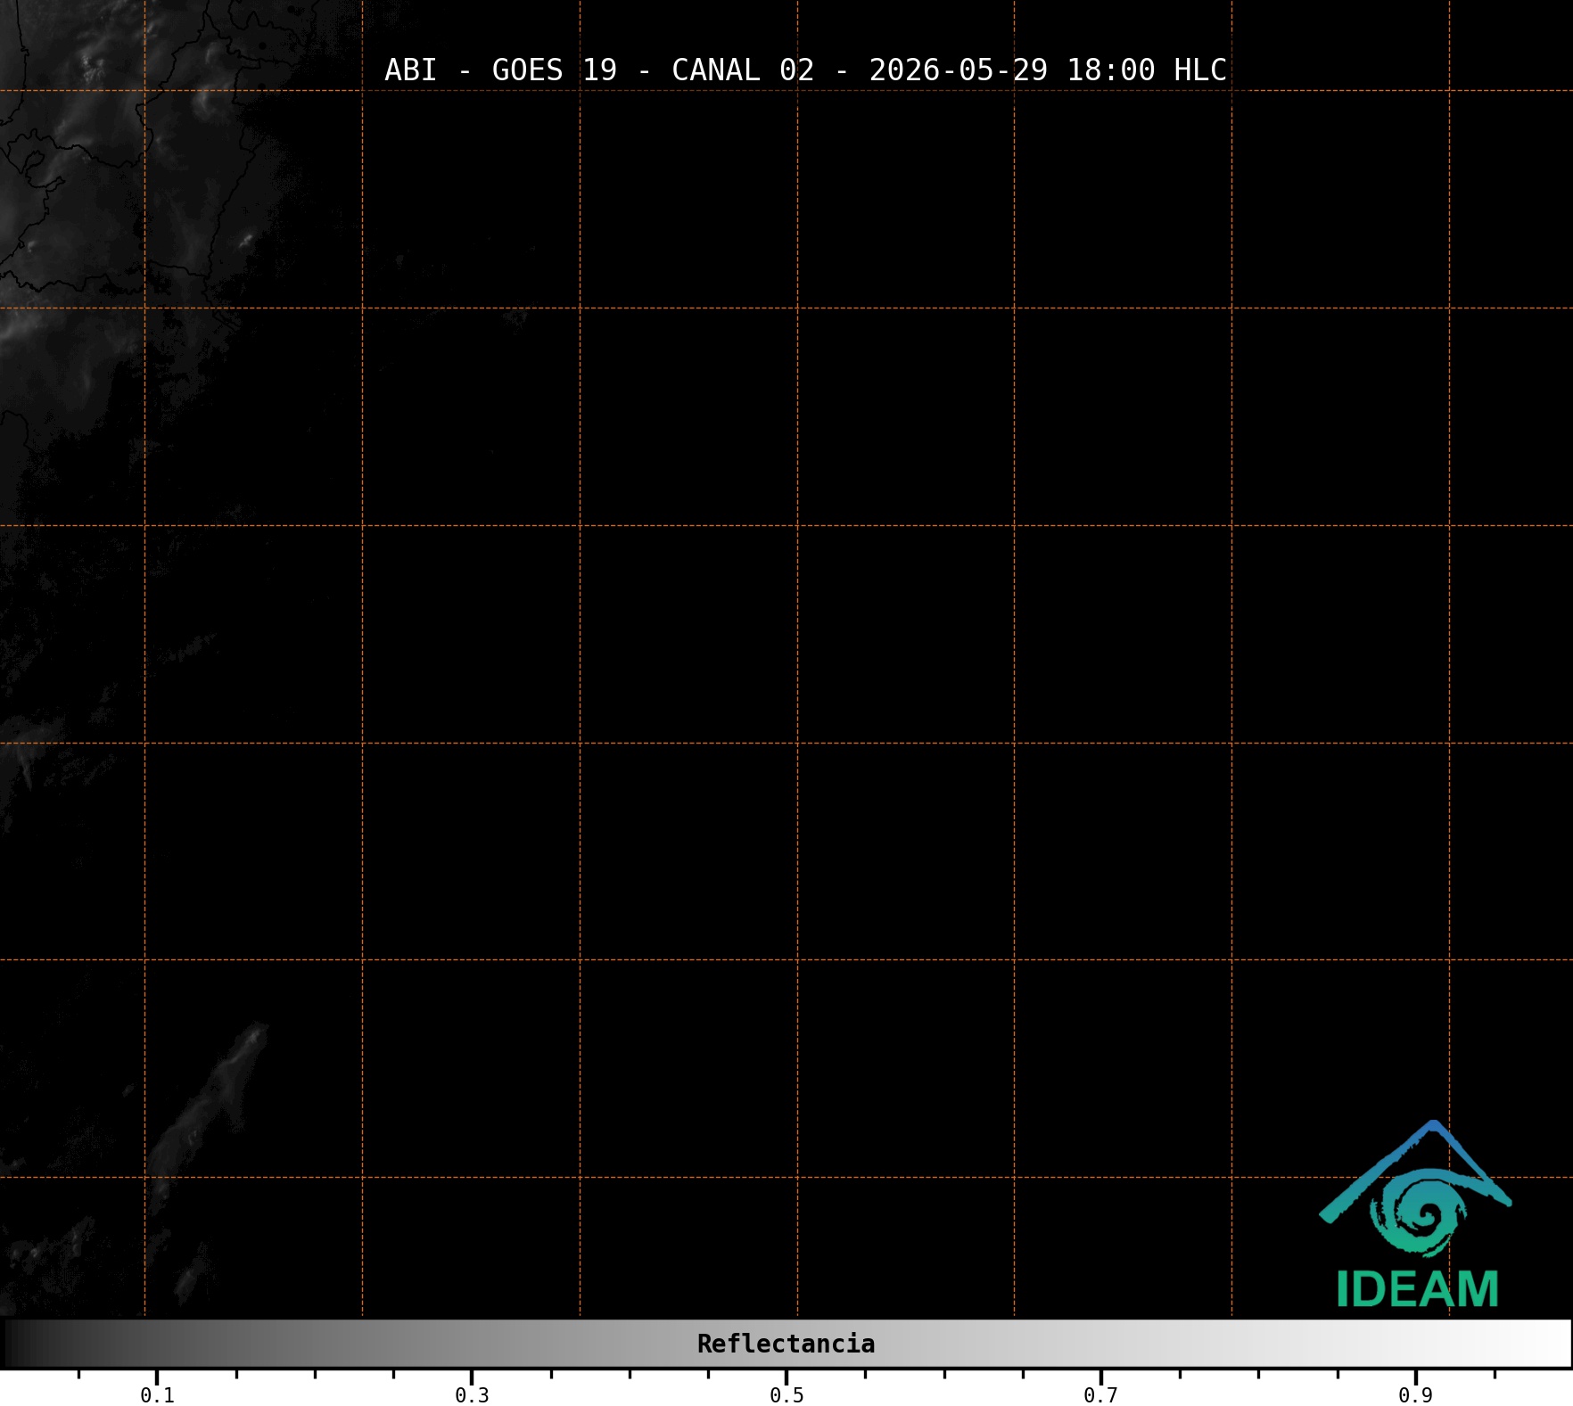The height and width of the screenshot is (1406, 1573).
Task: Click the 0.1 tick on the colorbar
Action: (x=157, y=1395)
